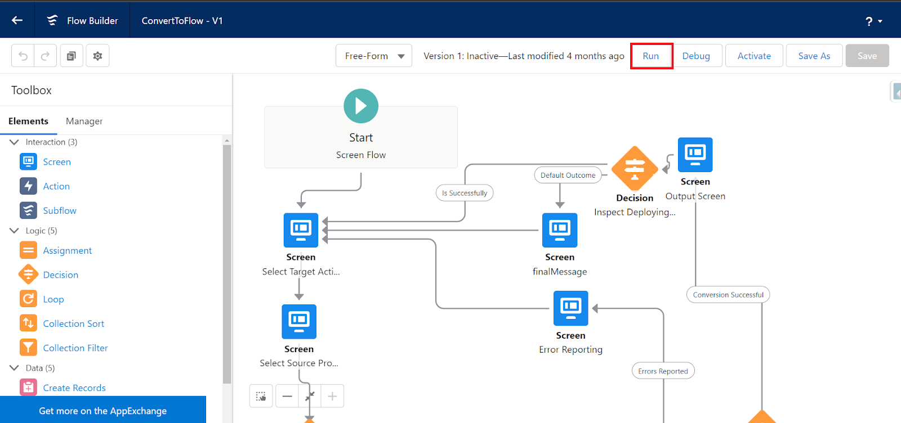This screenshot has width=901, height=423.
Task: Click Get more on the AppExchange
Action: pos(103,411)
